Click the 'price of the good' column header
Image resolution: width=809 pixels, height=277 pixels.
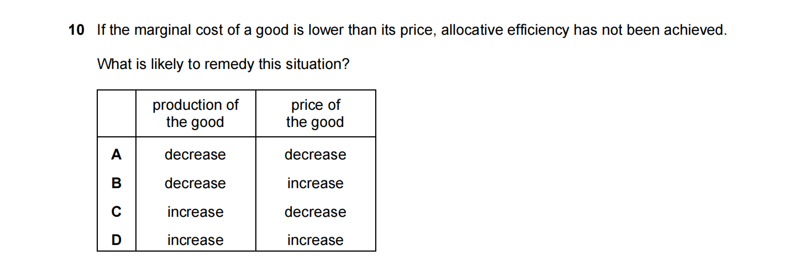315,114
